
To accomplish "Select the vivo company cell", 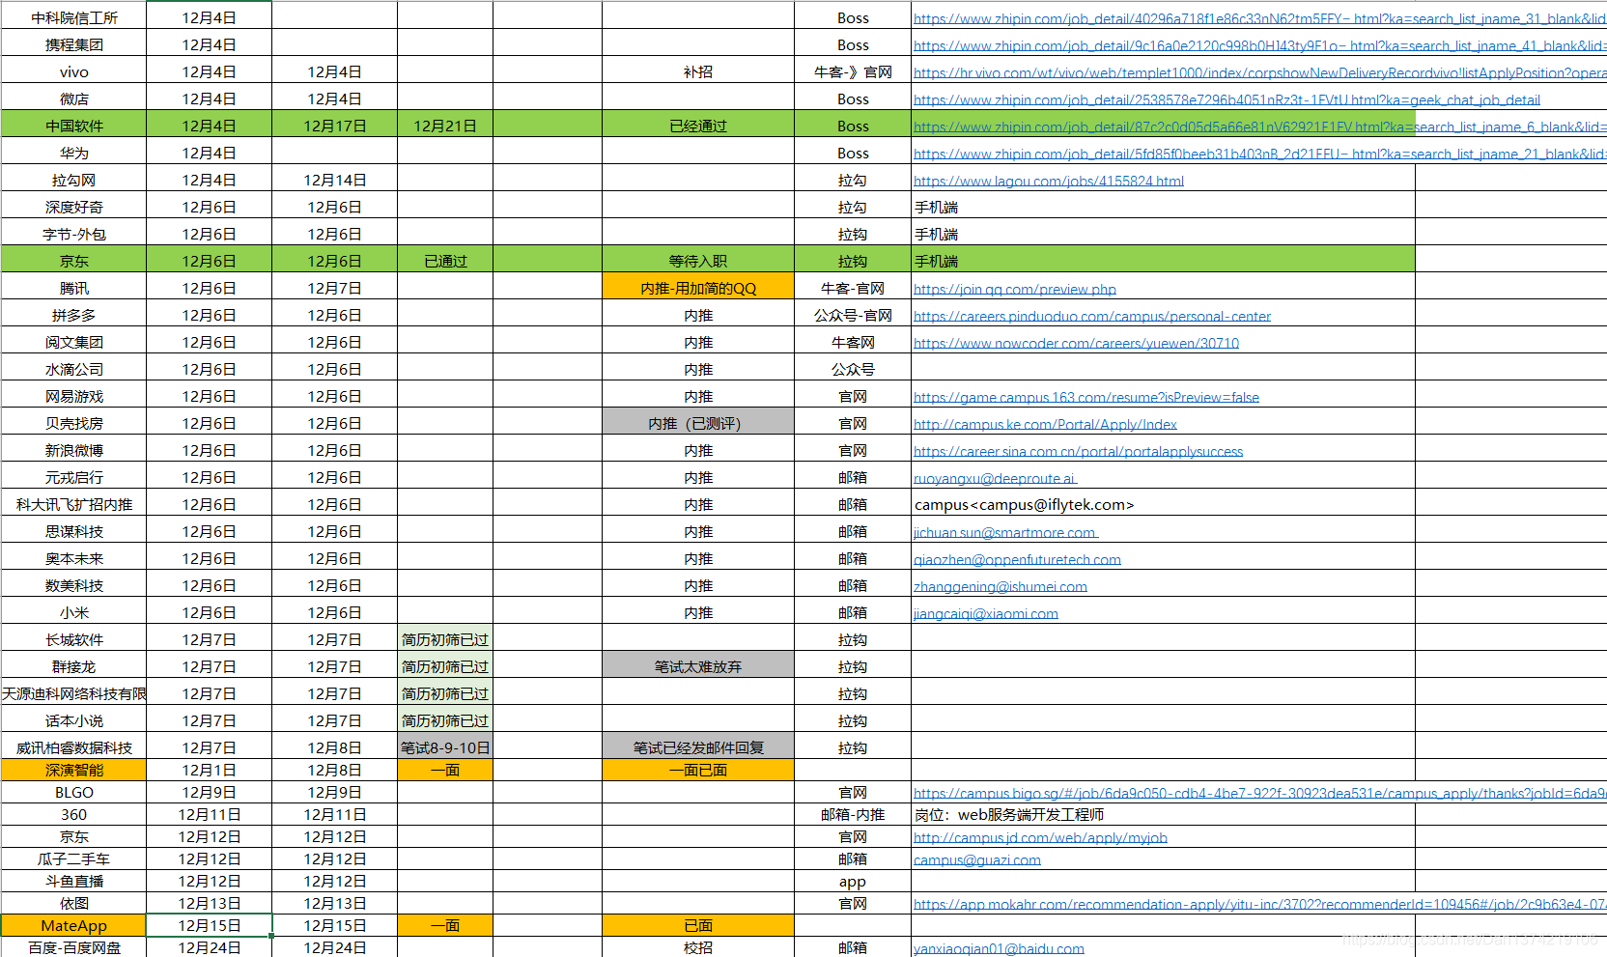I will click(73, 71).
